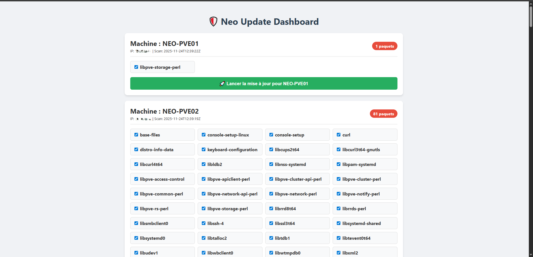Click the Machine : NEO-PVE02 heading

[x=164, y=111]
